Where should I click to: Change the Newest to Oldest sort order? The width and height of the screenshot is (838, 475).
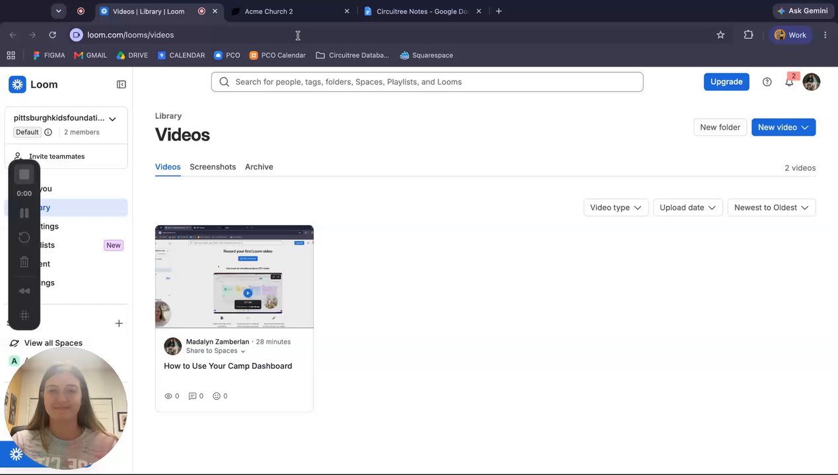pyautogui.click(x=771, y=207)
